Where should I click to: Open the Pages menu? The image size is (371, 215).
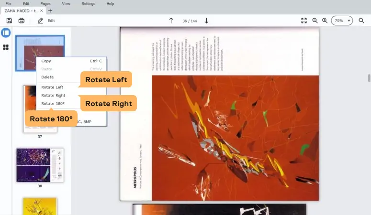pos(45,3)
